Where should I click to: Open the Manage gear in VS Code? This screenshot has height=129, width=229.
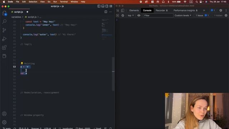click(4, 122)
